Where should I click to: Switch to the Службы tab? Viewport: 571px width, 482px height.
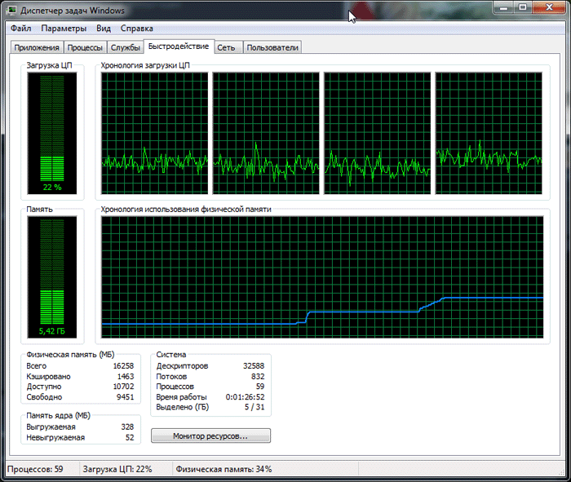point(126,47)
